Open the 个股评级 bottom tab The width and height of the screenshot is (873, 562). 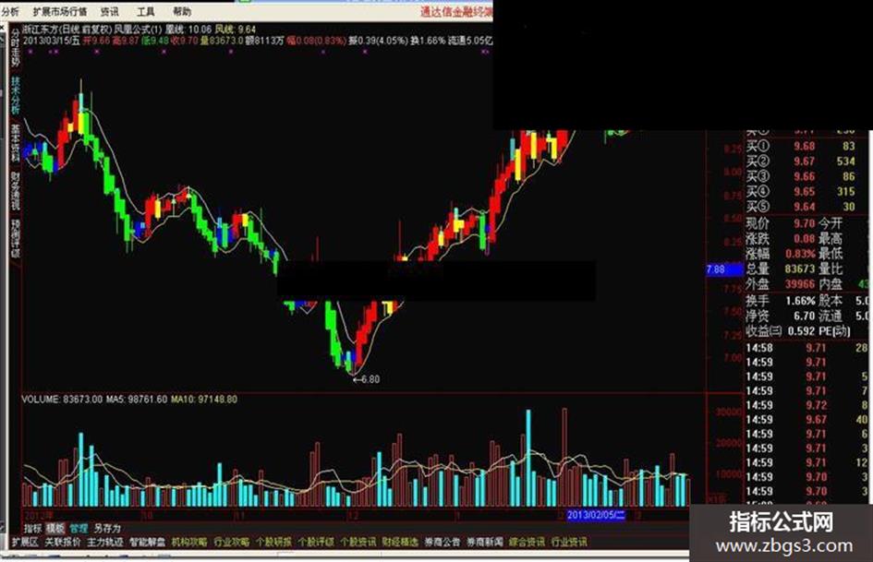(x=316, y=542)
